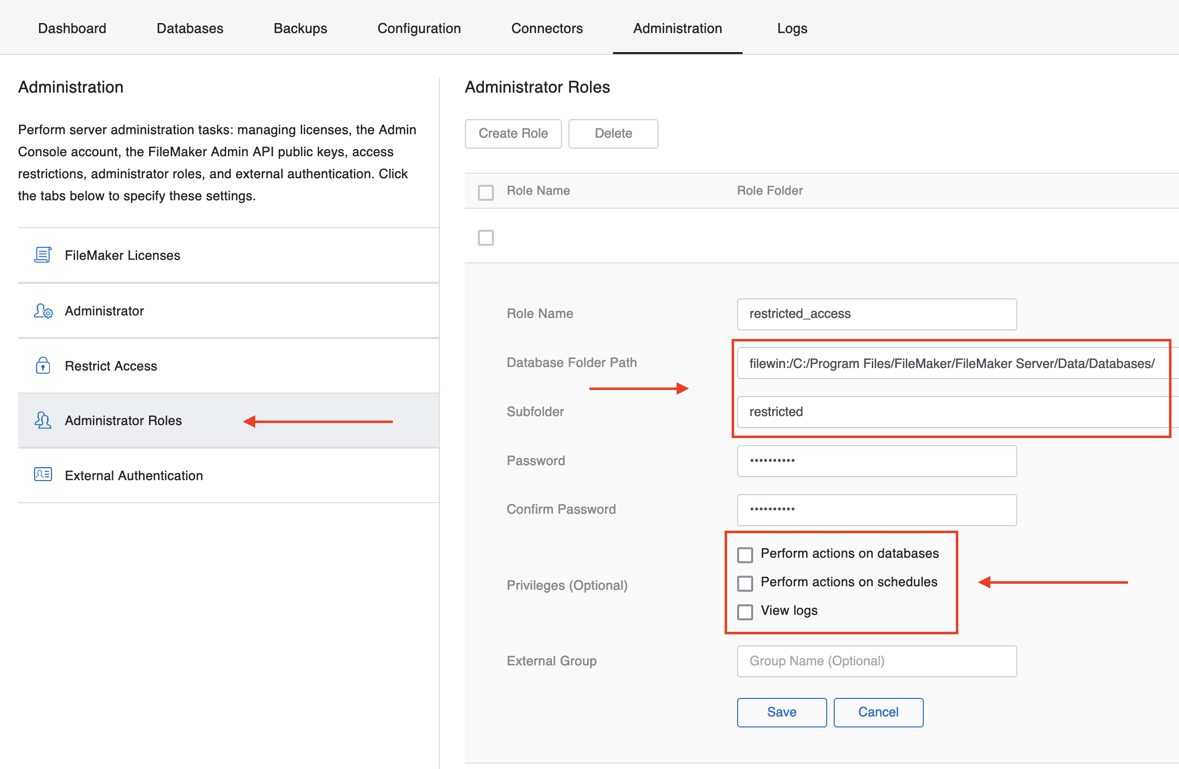Click the Administrator Roles people icon
The height and width of the screenshot is (769, 1179).
[x=43, y=421]
